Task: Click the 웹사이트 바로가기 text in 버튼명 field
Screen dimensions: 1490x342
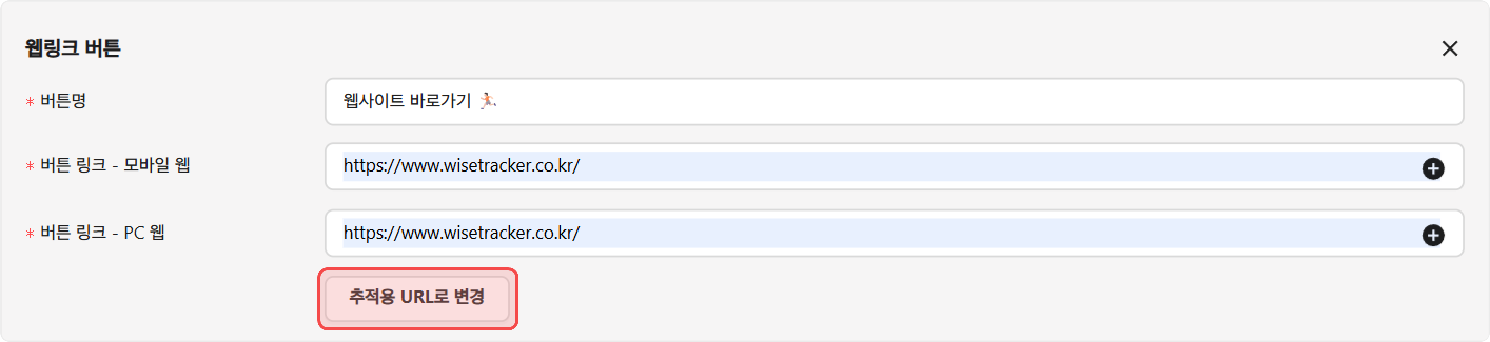Action: pos(407,101)
